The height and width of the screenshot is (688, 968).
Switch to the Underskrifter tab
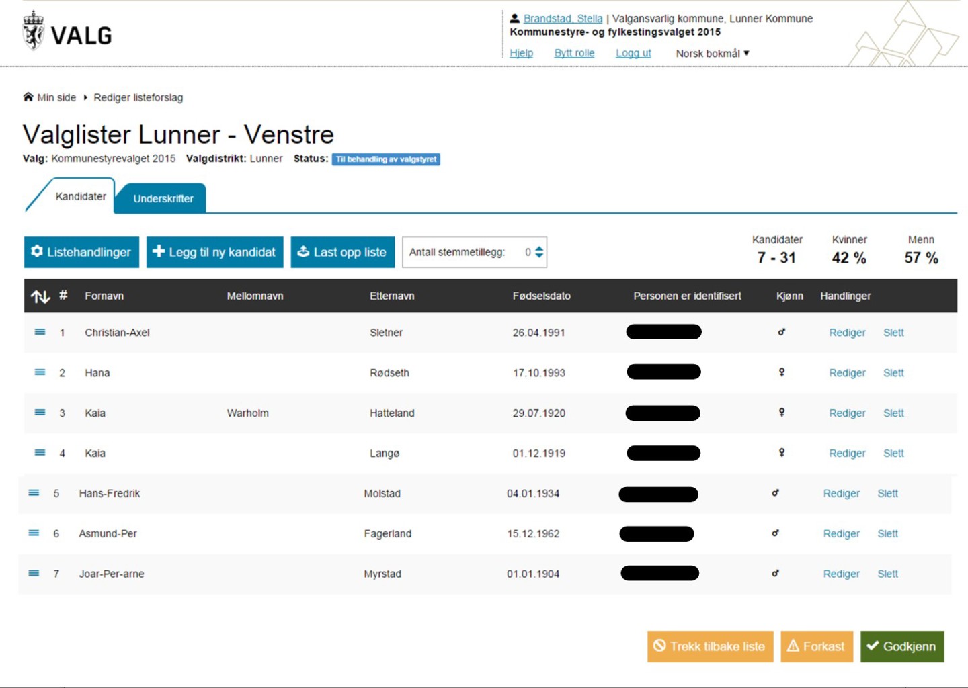163,199
